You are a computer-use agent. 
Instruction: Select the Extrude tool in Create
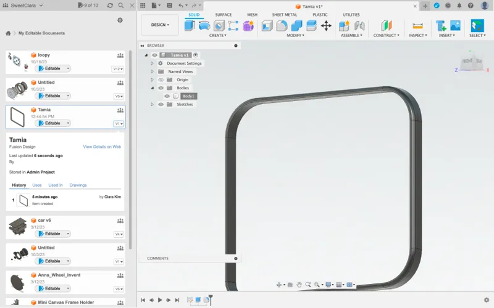pos(190,25)
